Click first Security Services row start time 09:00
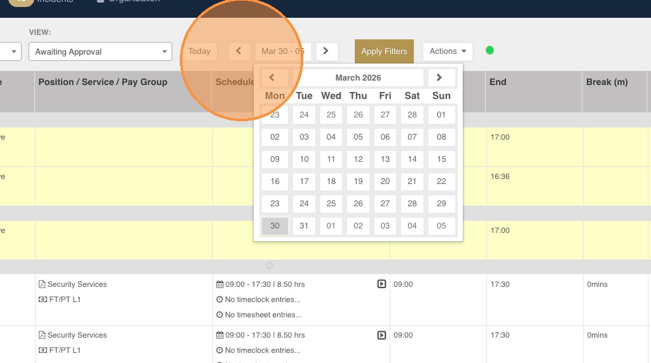 coord(403,284)
